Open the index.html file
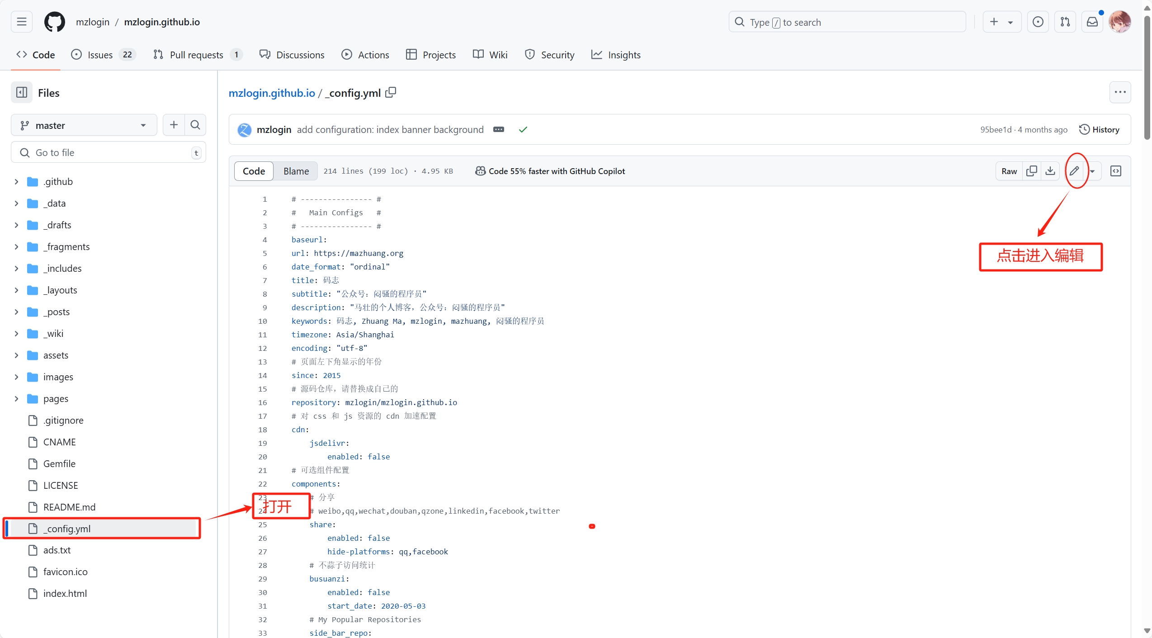Image resolution: width=1152 pixels, height=638 pixels. coord(65,594)
